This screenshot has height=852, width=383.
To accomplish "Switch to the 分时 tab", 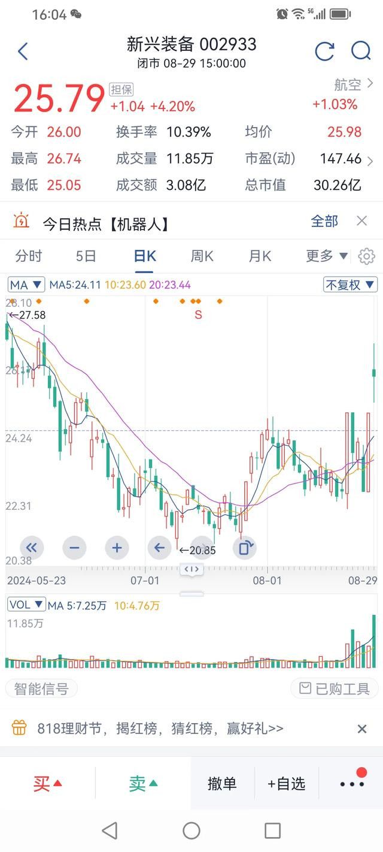I will tap(29, 256).
